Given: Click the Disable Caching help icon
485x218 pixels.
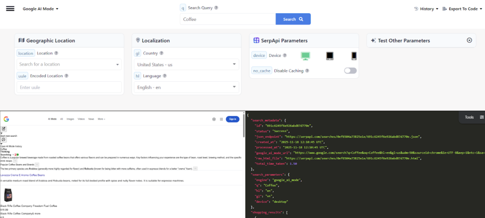Looking at the screenshot, I should (x=307, y=71).
